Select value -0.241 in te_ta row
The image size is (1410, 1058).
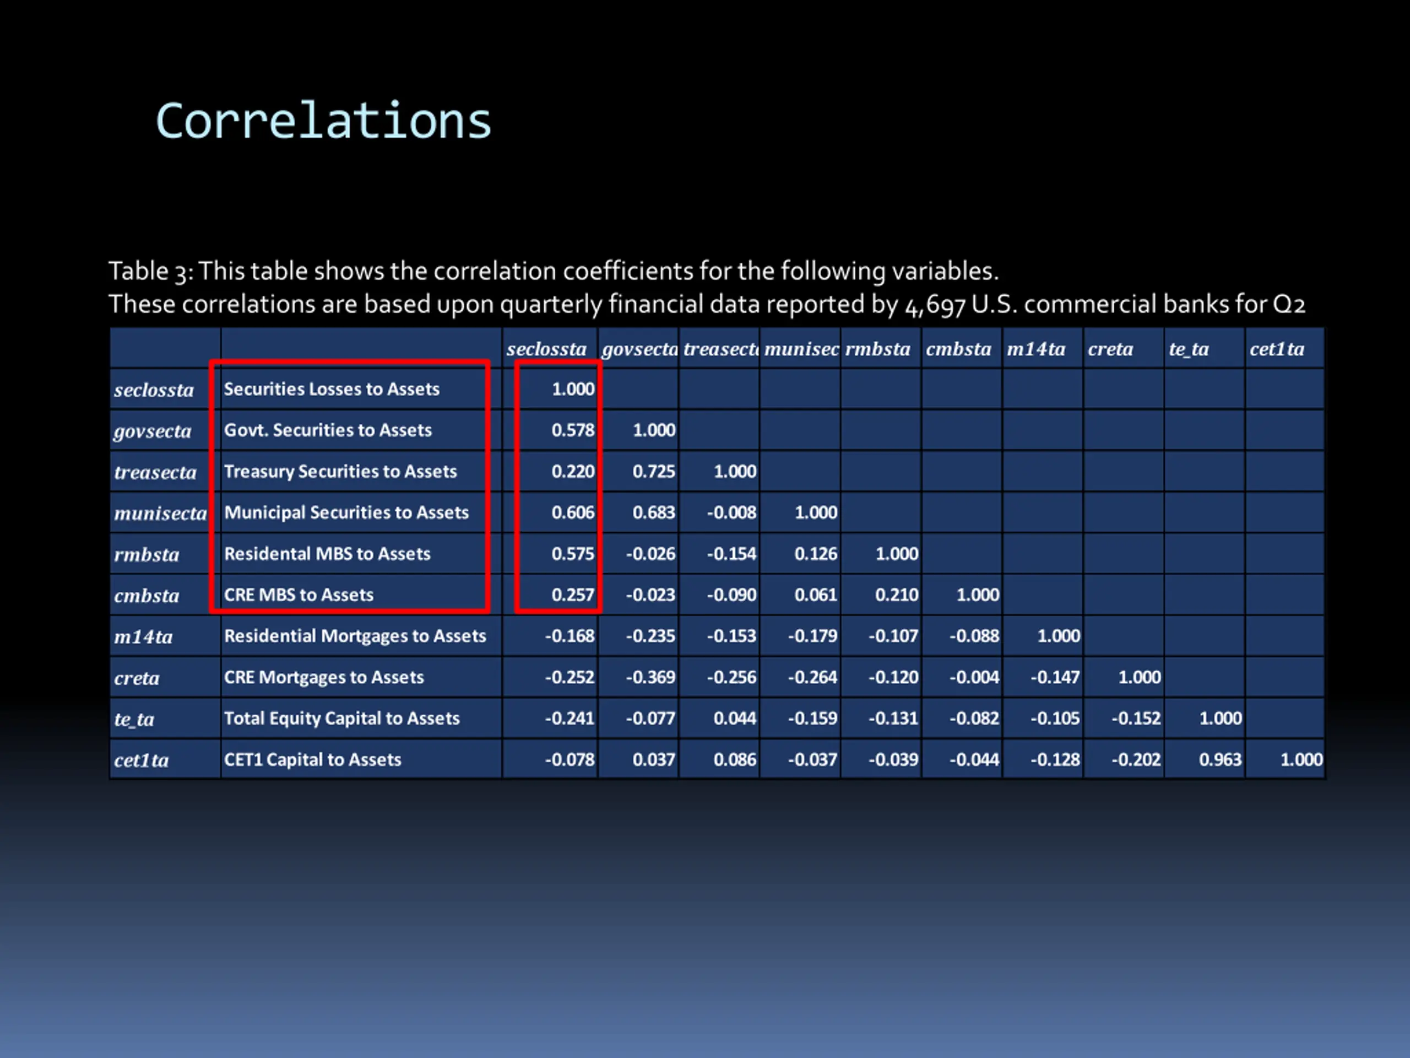570,719
